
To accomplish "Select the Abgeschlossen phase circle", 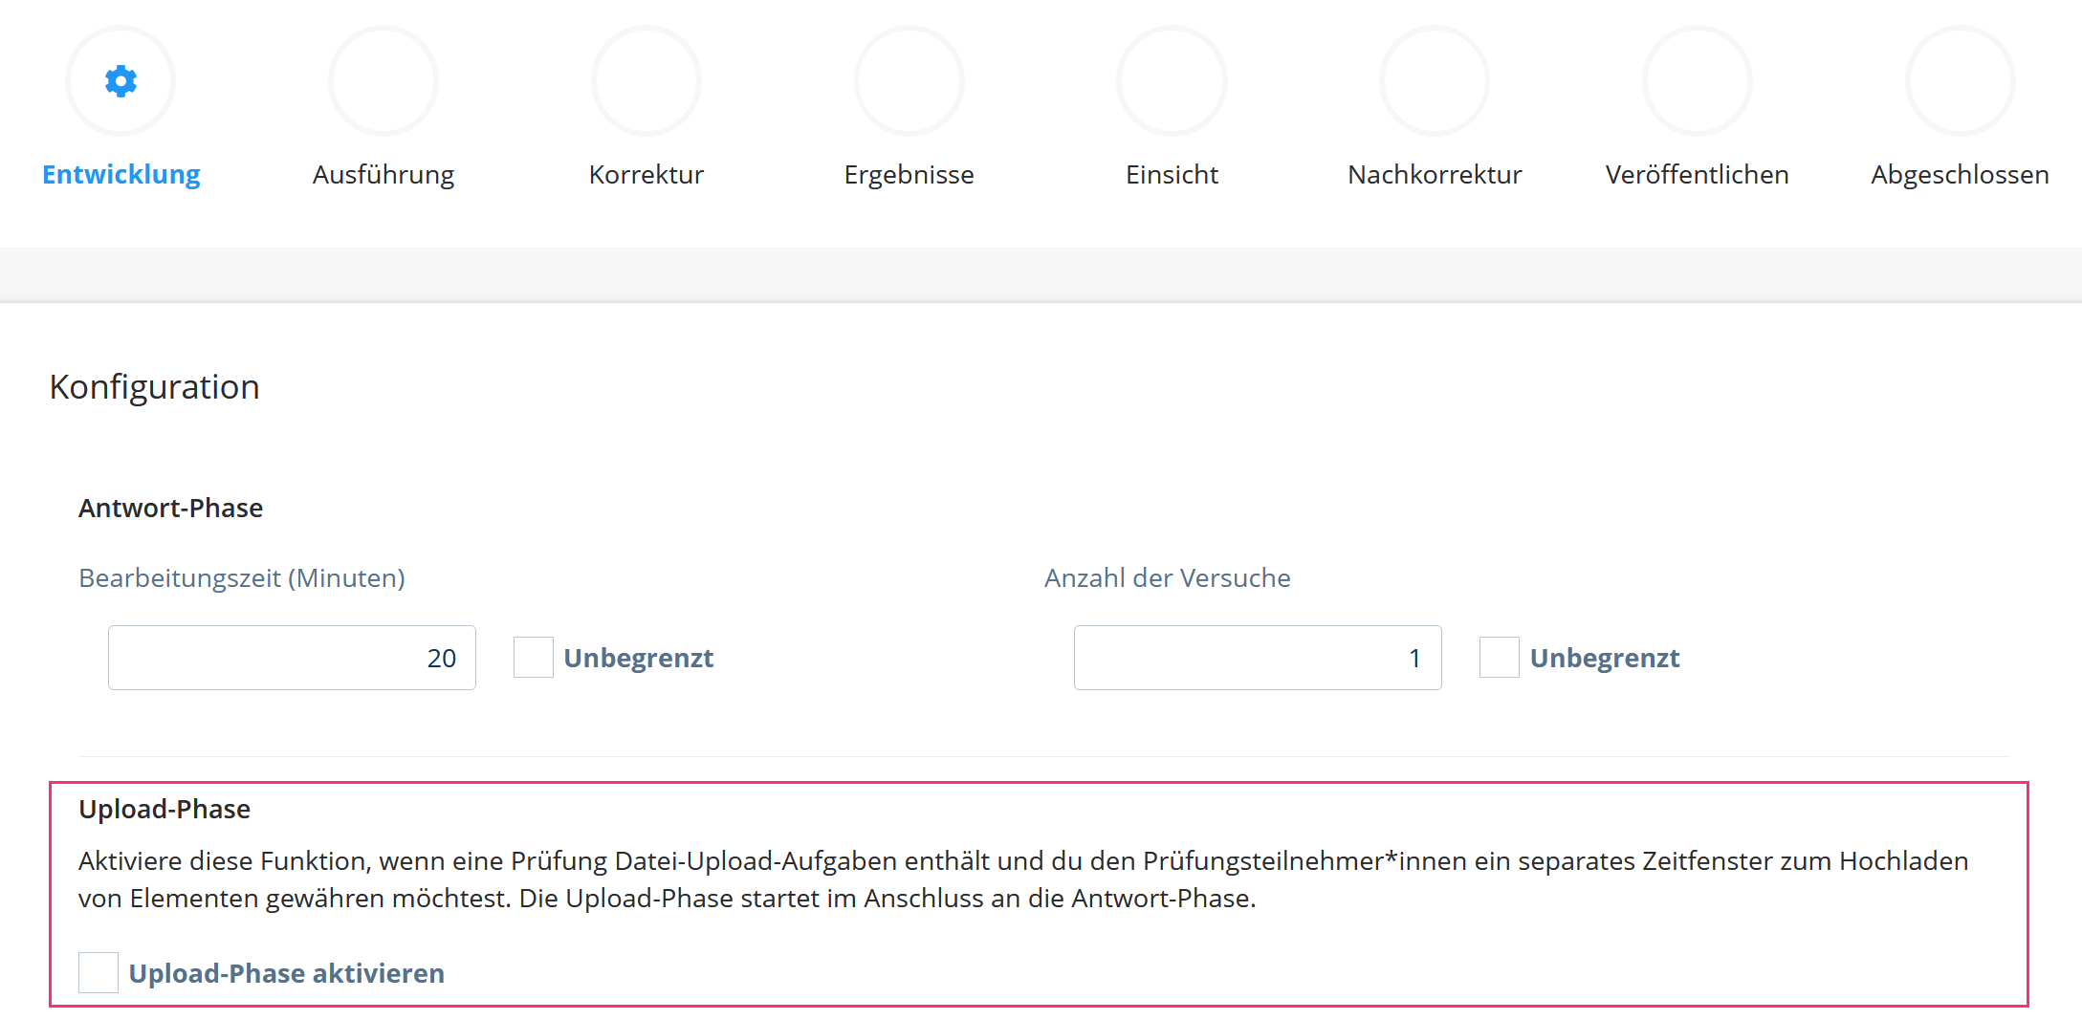I will coord(1959,81).
